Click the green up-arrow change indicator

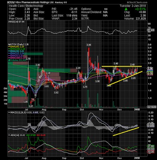click(x=126, y=9)
